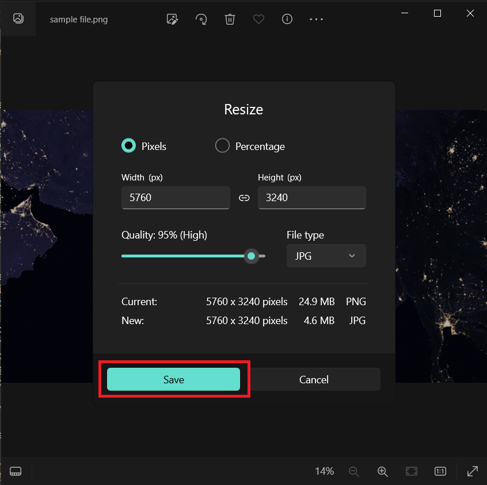Toggle the filmstrip view
Viewport: 487px width, 485px height.
click(16, 471)
